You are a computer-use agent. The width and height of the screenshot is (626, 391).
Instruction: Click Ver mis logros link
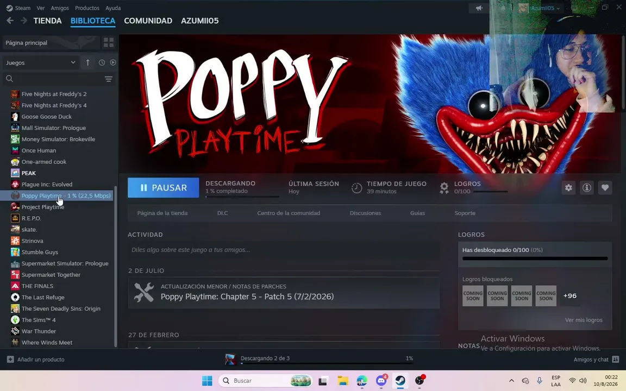tap(584, 320)
